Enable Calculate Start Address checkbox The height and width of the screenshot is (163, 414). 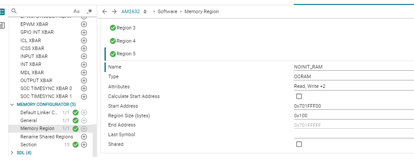[x=299, y=96]
